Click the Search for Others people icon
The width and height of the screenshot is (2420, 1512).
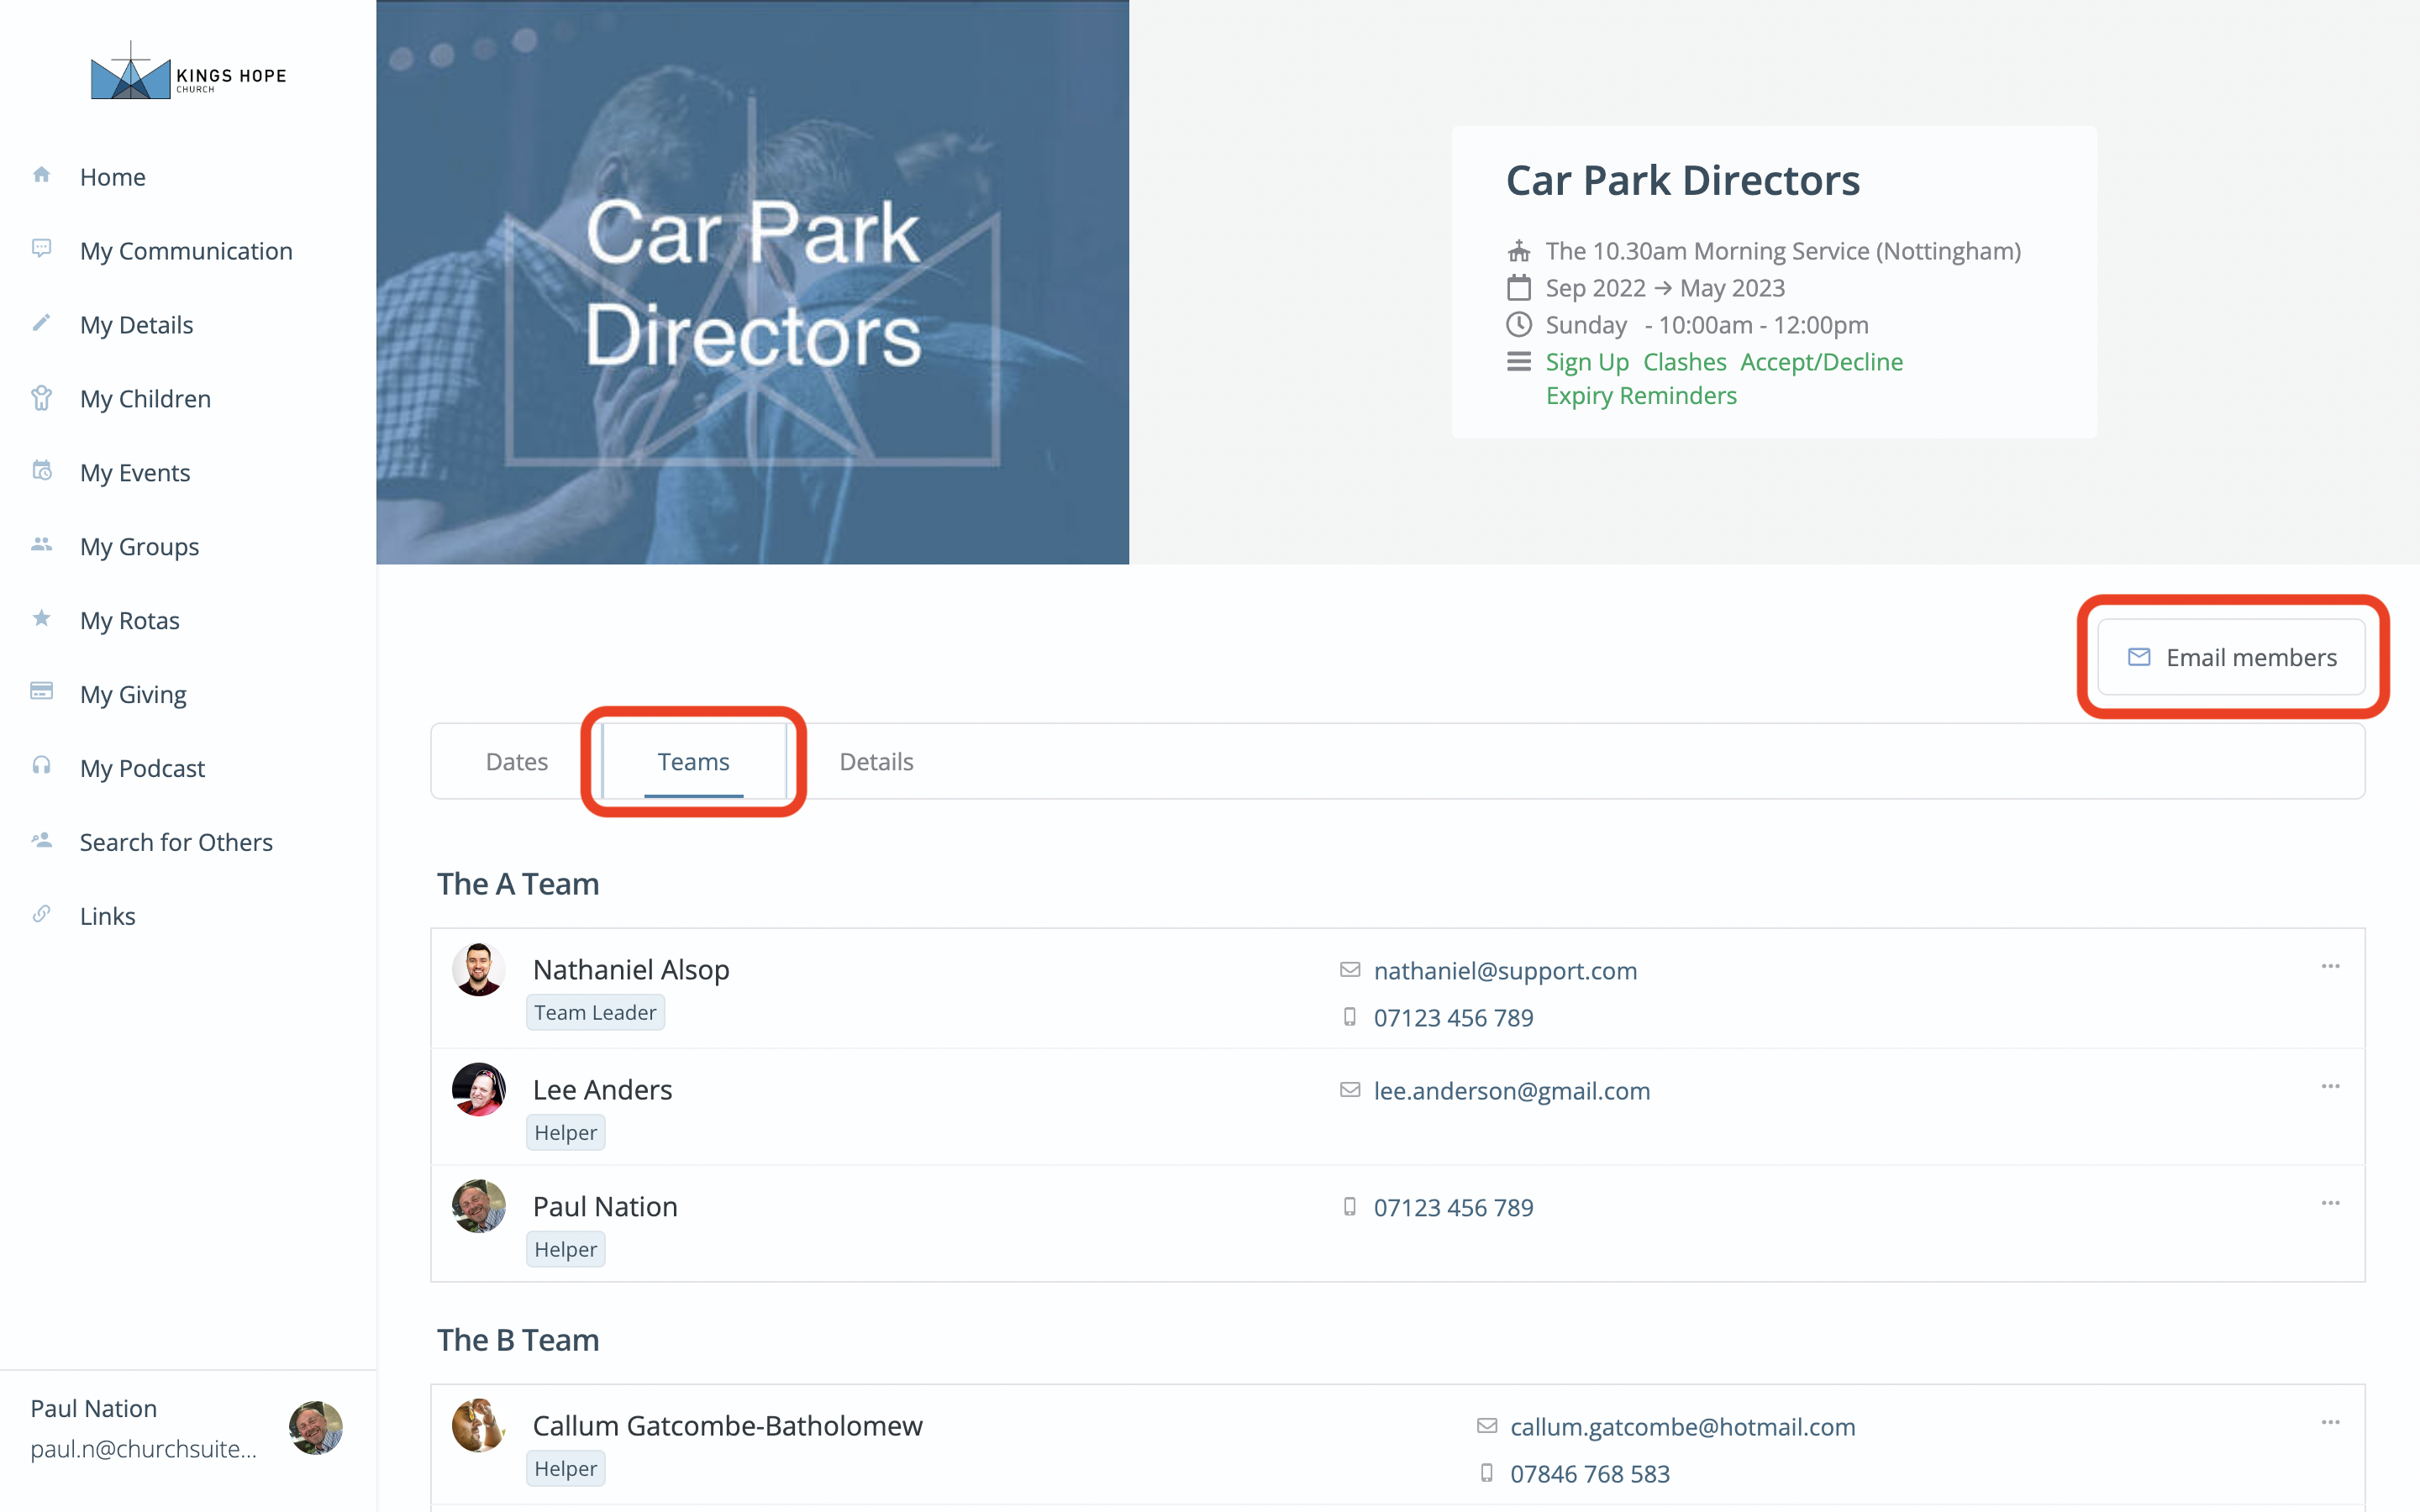click(x=41, y=841)
